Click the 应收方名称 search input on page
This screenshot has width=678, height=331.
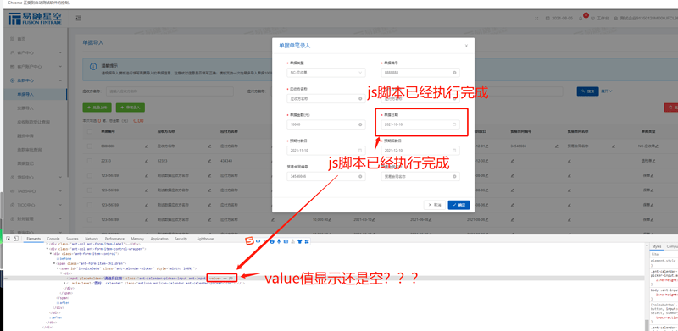click(x=170, y=91)
